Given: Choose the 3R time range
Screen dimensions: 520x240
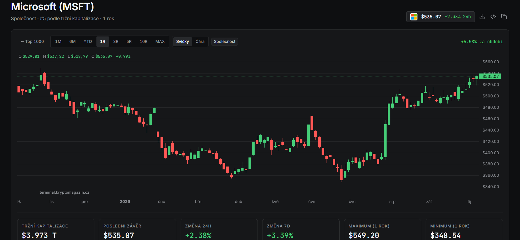Looking at the screenshot, I should click(x=116, y=41).
